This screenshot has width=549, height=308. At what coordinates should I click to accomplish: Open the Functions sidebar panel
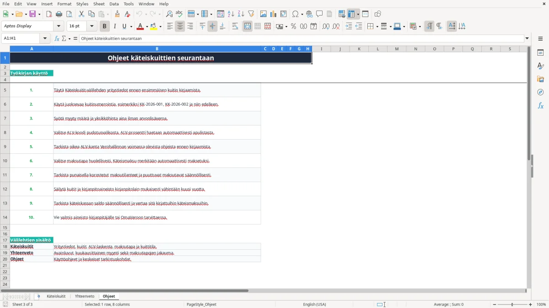tap(540, 105)
